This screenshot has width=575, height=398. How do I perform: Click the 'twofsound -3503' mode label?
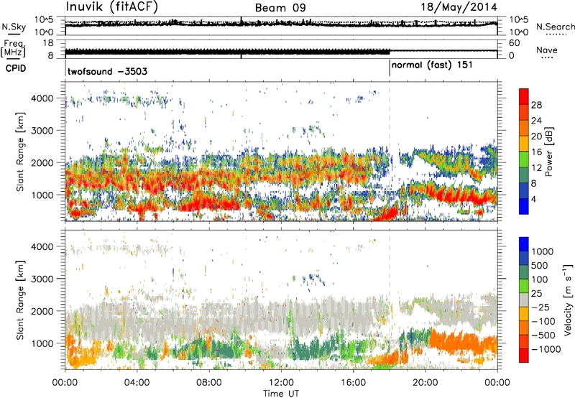point(107,71)
